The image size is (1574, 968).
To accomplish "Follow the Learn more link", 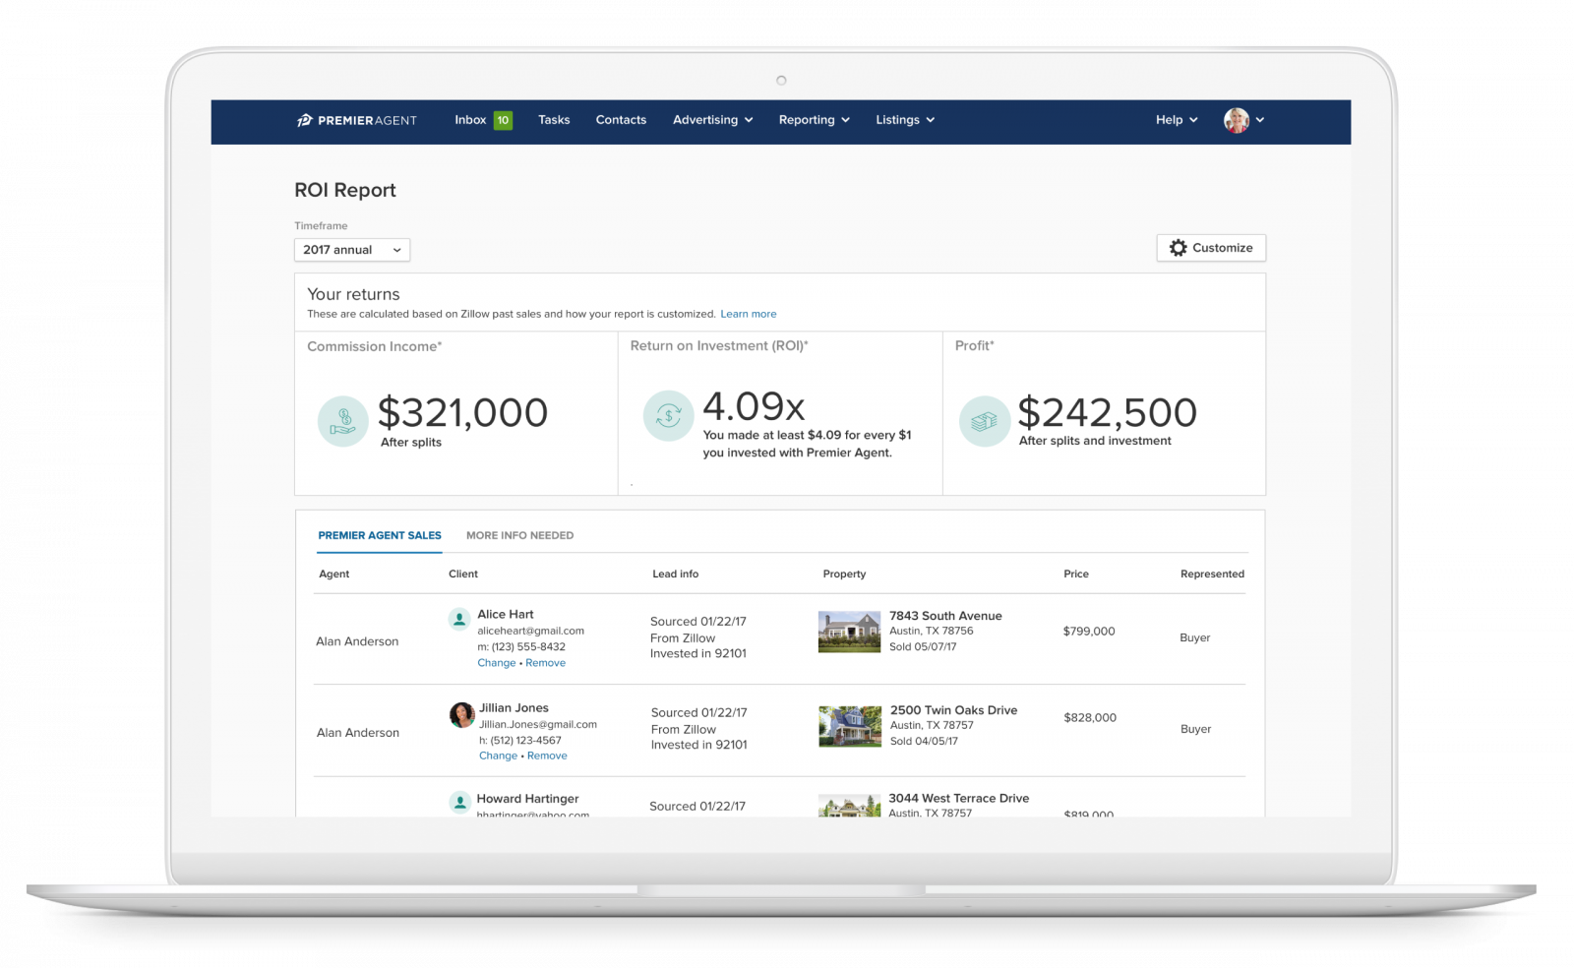I will 748,314.
